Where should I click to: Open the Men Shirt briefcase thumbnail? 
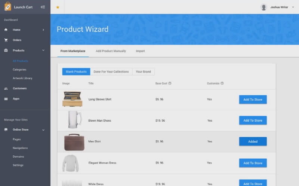[74, 142]
